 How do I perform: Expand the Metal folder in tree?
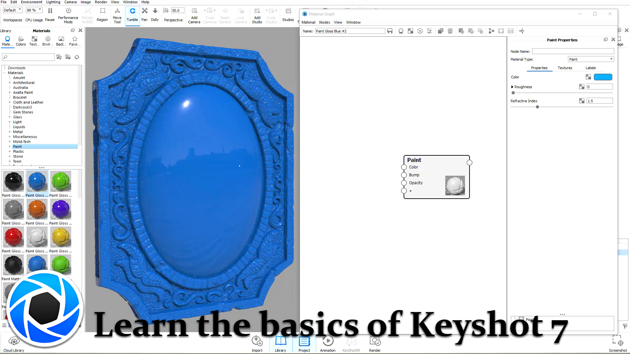(10, 132)
